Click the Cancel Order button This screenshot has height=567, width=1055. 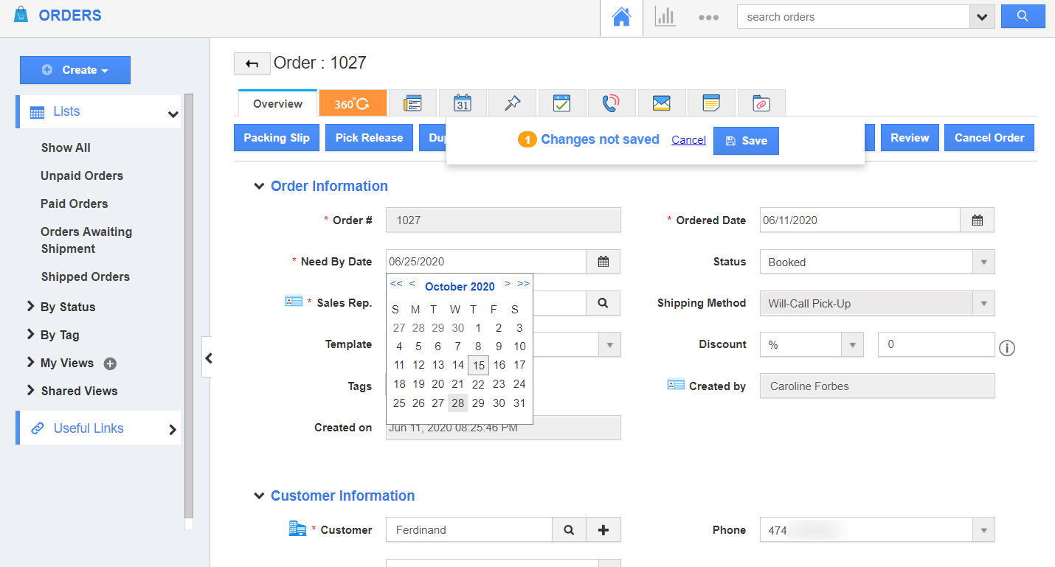(x=989, y=138)
